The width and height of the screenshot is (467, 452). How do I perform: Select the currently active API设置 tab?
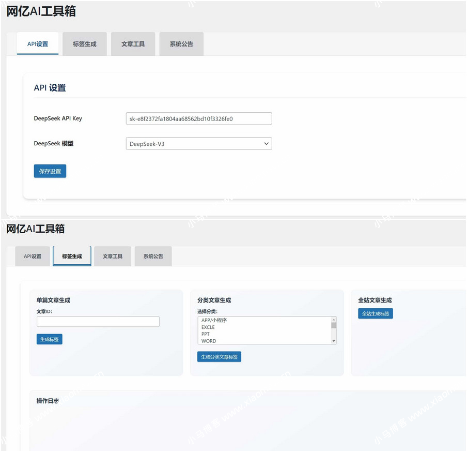point(38,44)
